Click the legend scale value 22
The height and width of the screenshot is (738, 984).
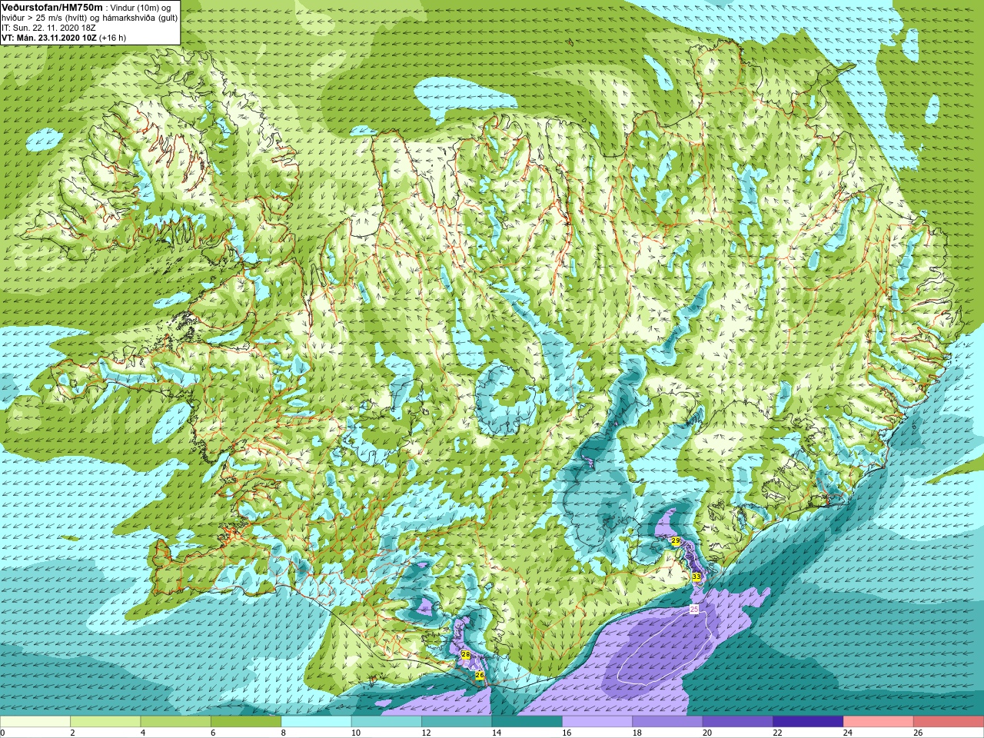pyautogui.click(x=777, y=733)
